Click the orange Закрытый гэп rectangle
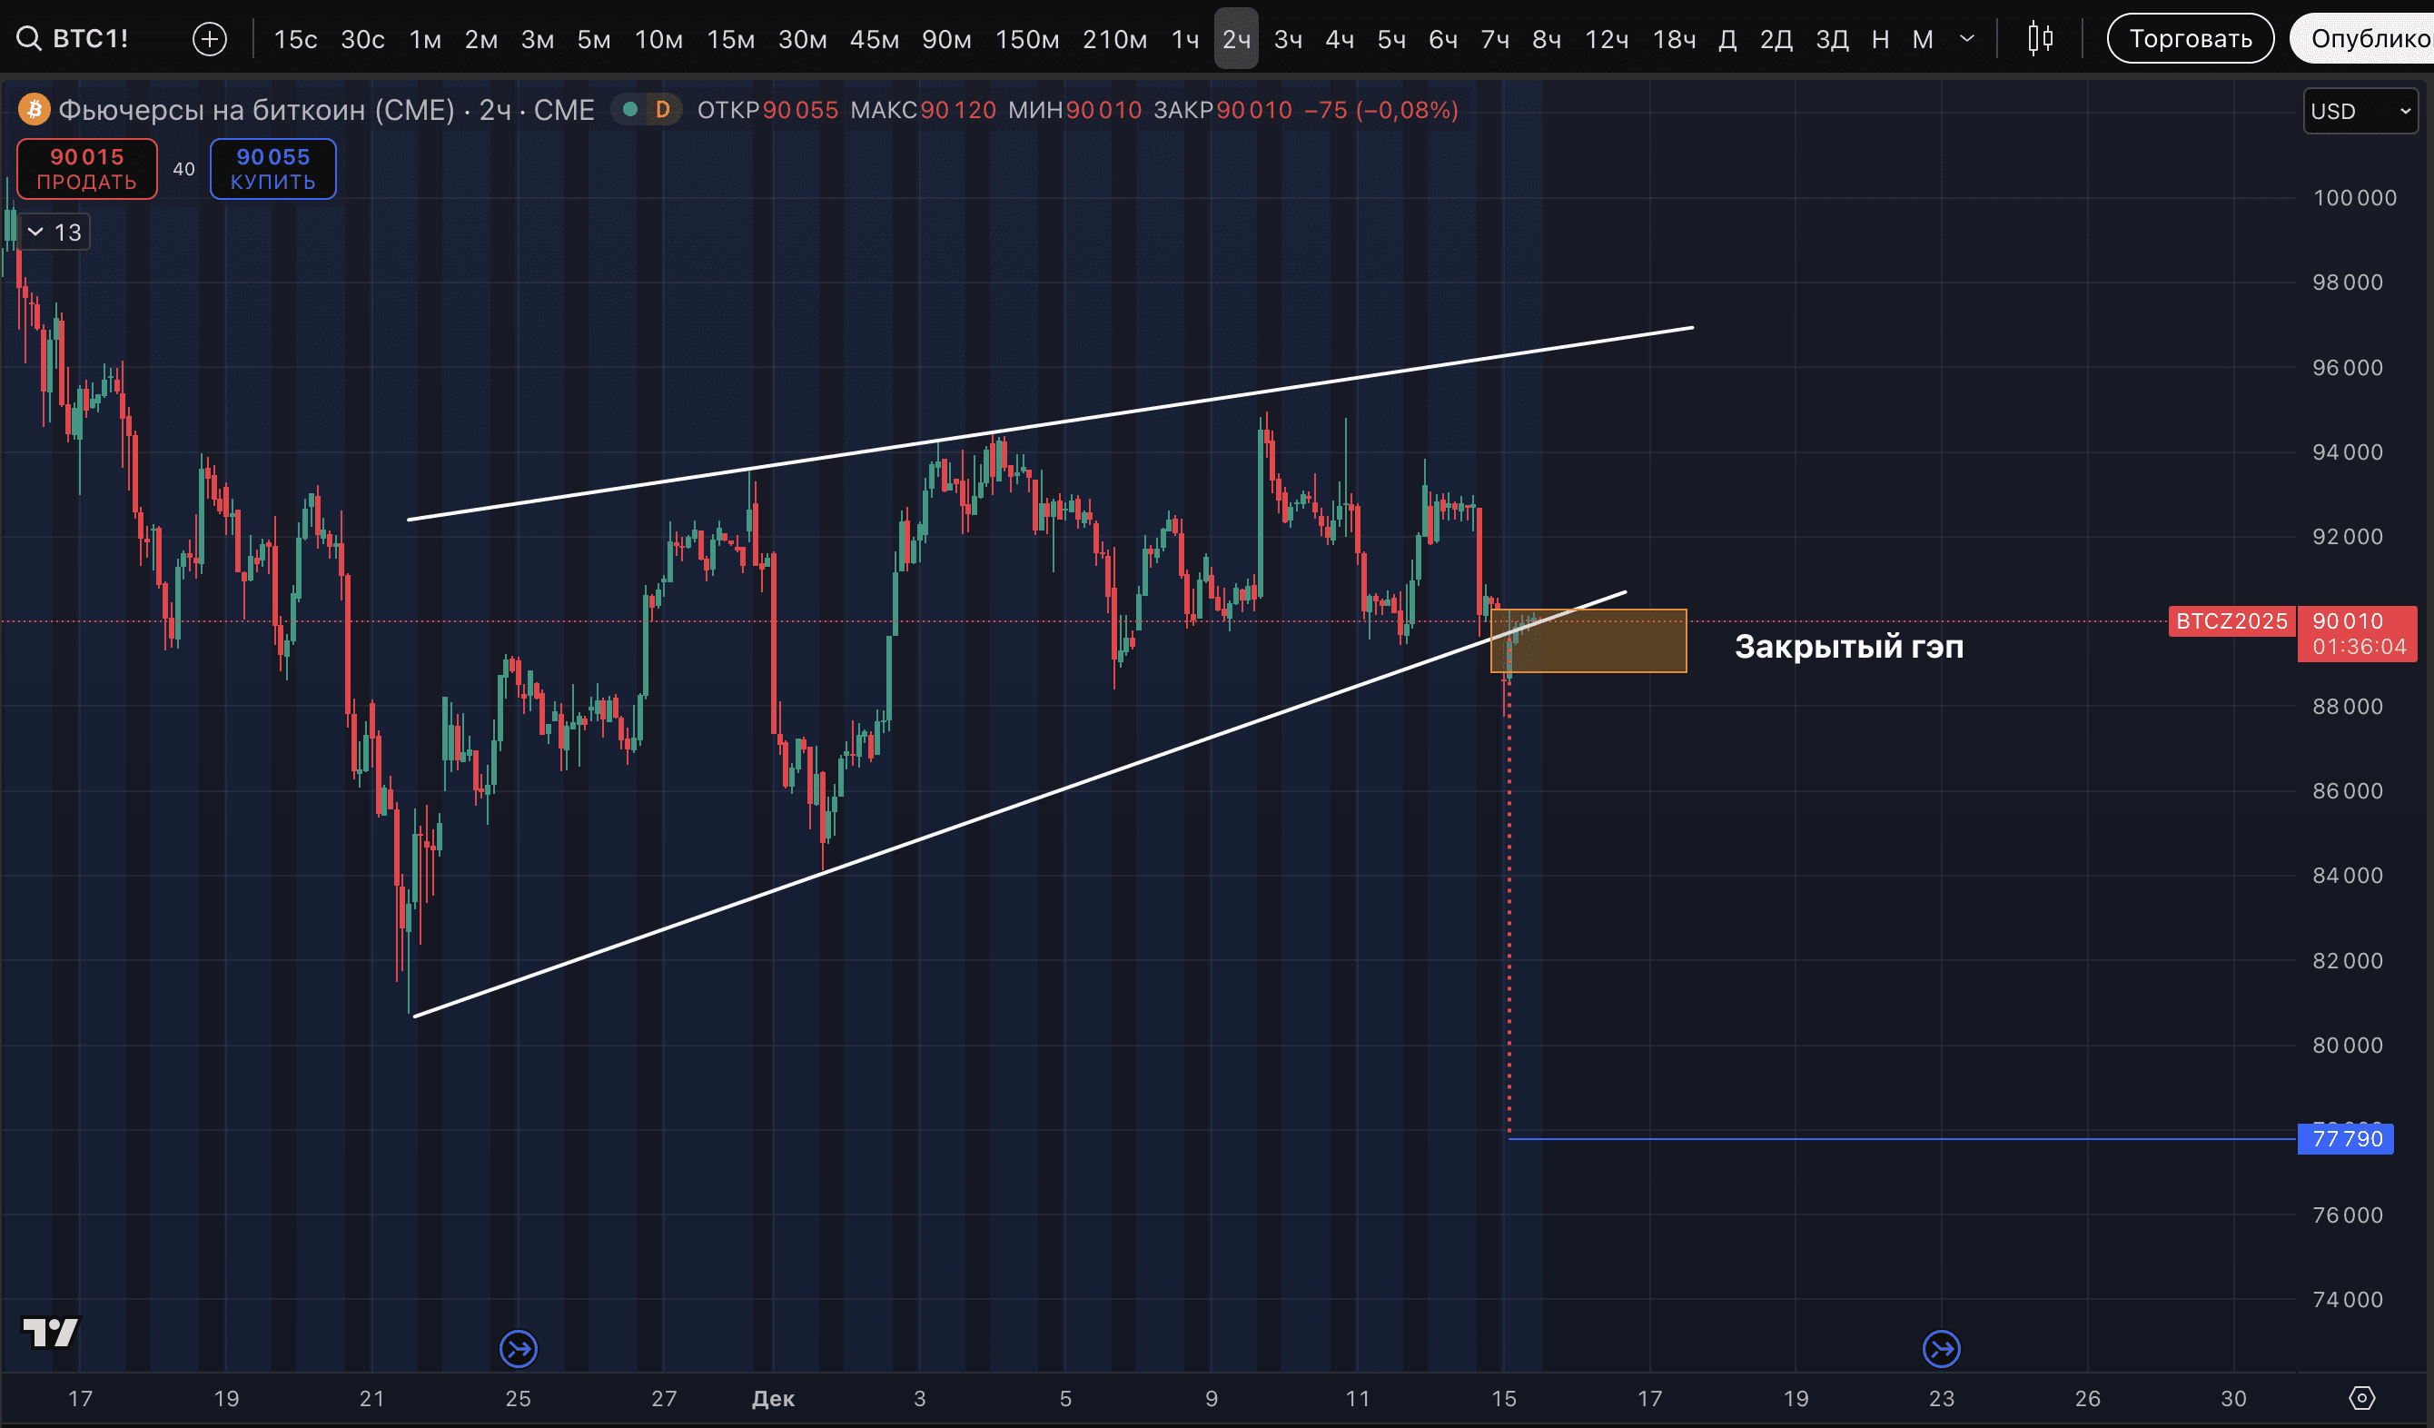 [1603, 648]
